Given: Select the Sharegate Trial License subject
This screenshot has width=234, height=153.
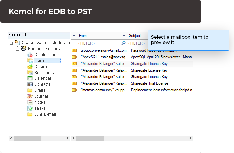Looking at the screenshot, I should click(x=149, y=83).
